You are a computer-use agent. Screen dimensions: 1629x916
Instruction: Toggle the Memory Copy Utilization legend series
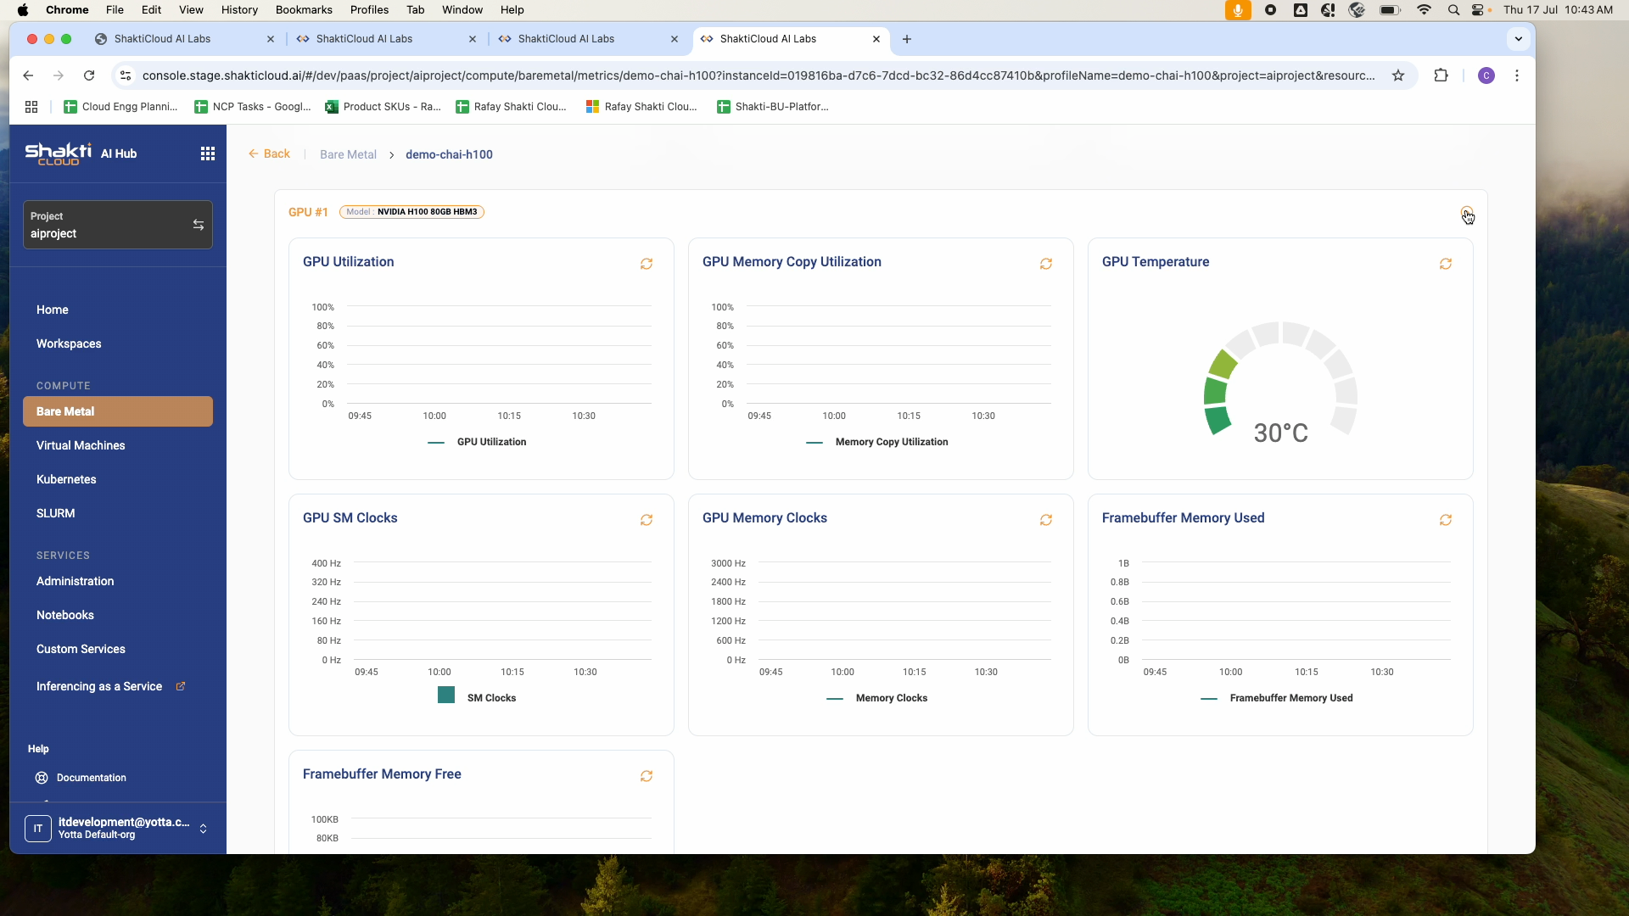point(877,442)
